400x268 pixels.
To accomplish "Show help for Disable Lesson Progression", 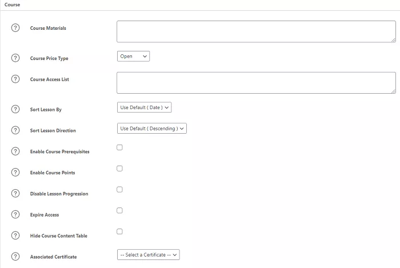I will 15,193.
